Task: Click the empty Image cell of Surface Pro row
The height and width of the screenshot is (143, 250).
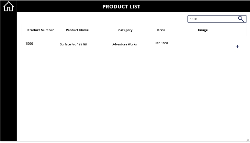Action: [x=203, y=45]
